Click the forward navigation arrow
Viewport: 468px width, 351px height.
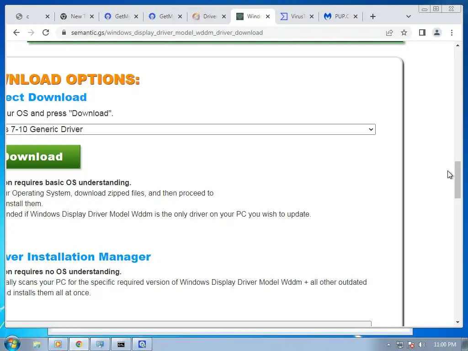pyautogui.click(x=31, y=32)
